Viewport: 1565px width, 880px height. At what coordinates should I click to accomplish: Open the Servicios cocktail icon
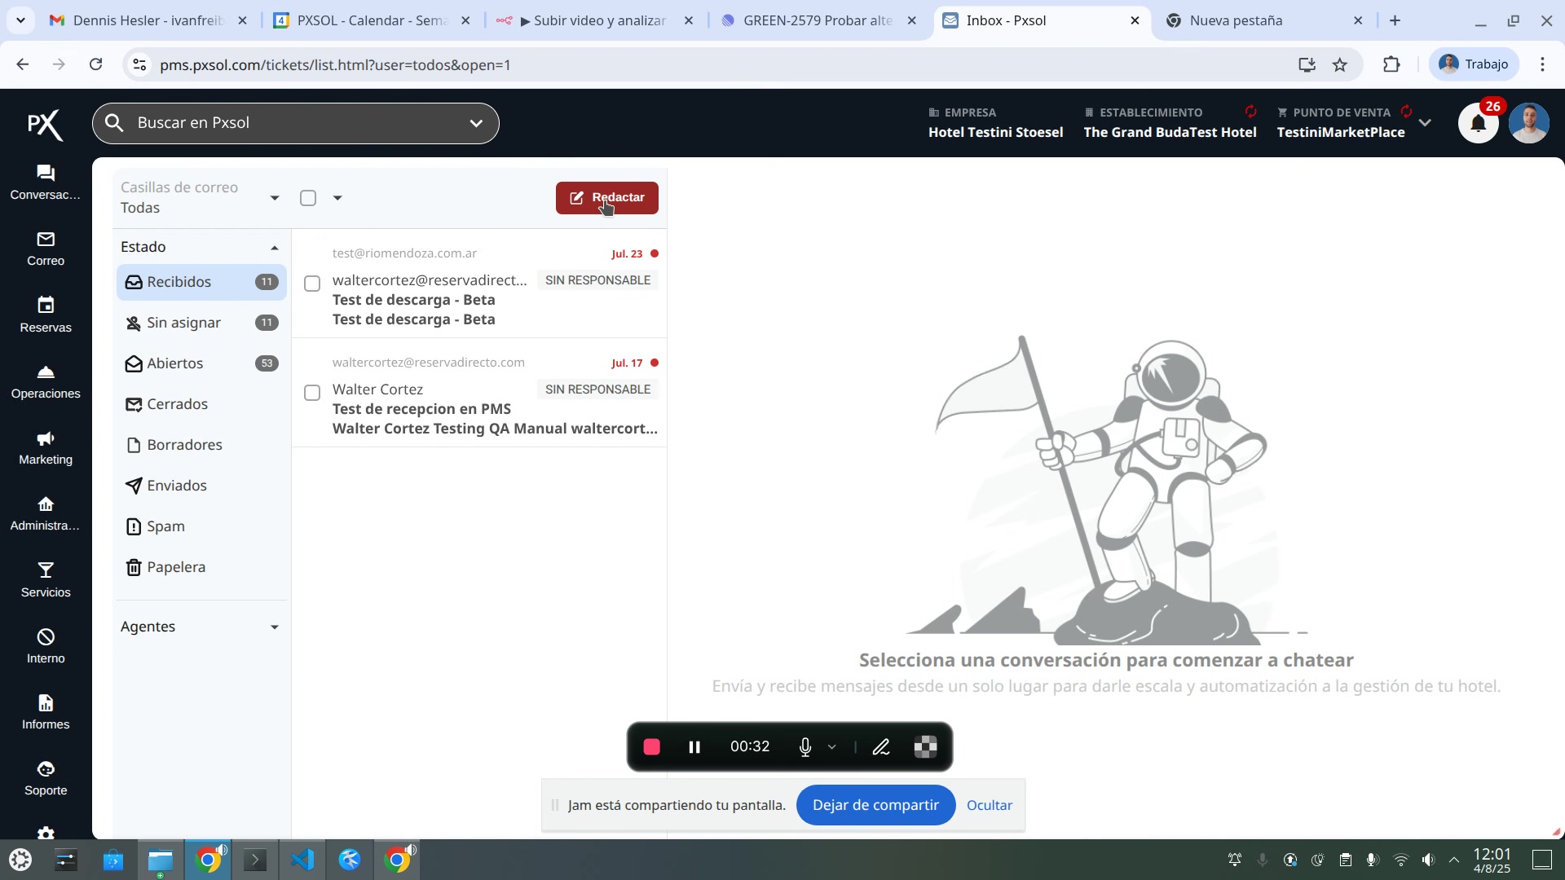46,570
